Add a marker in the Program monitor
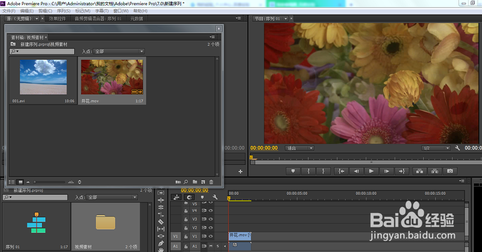 pyautogui.click(x=293, y=171)
